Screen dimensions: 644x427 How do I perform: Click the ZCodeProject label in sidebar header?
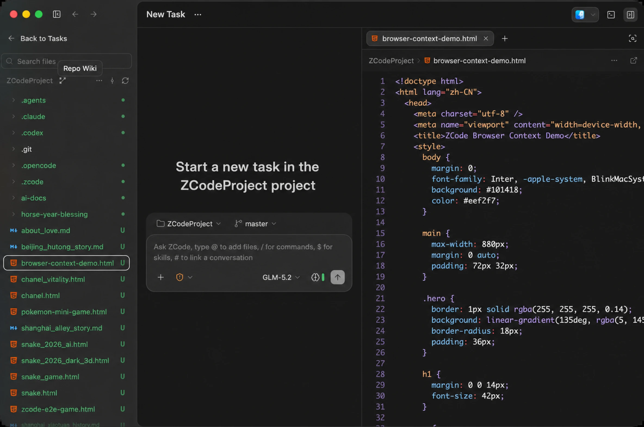[29, 81]
